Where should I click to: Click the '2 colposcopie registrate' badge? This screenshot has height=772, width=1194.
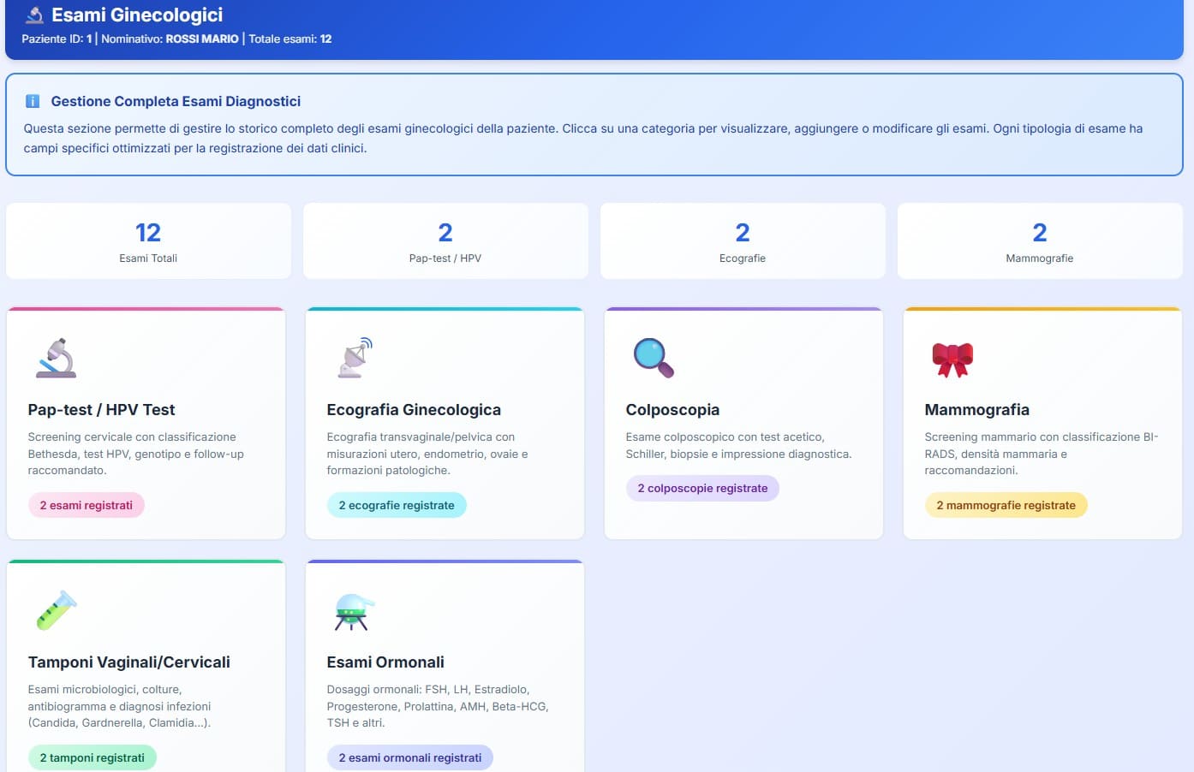(x=702, y=488)
